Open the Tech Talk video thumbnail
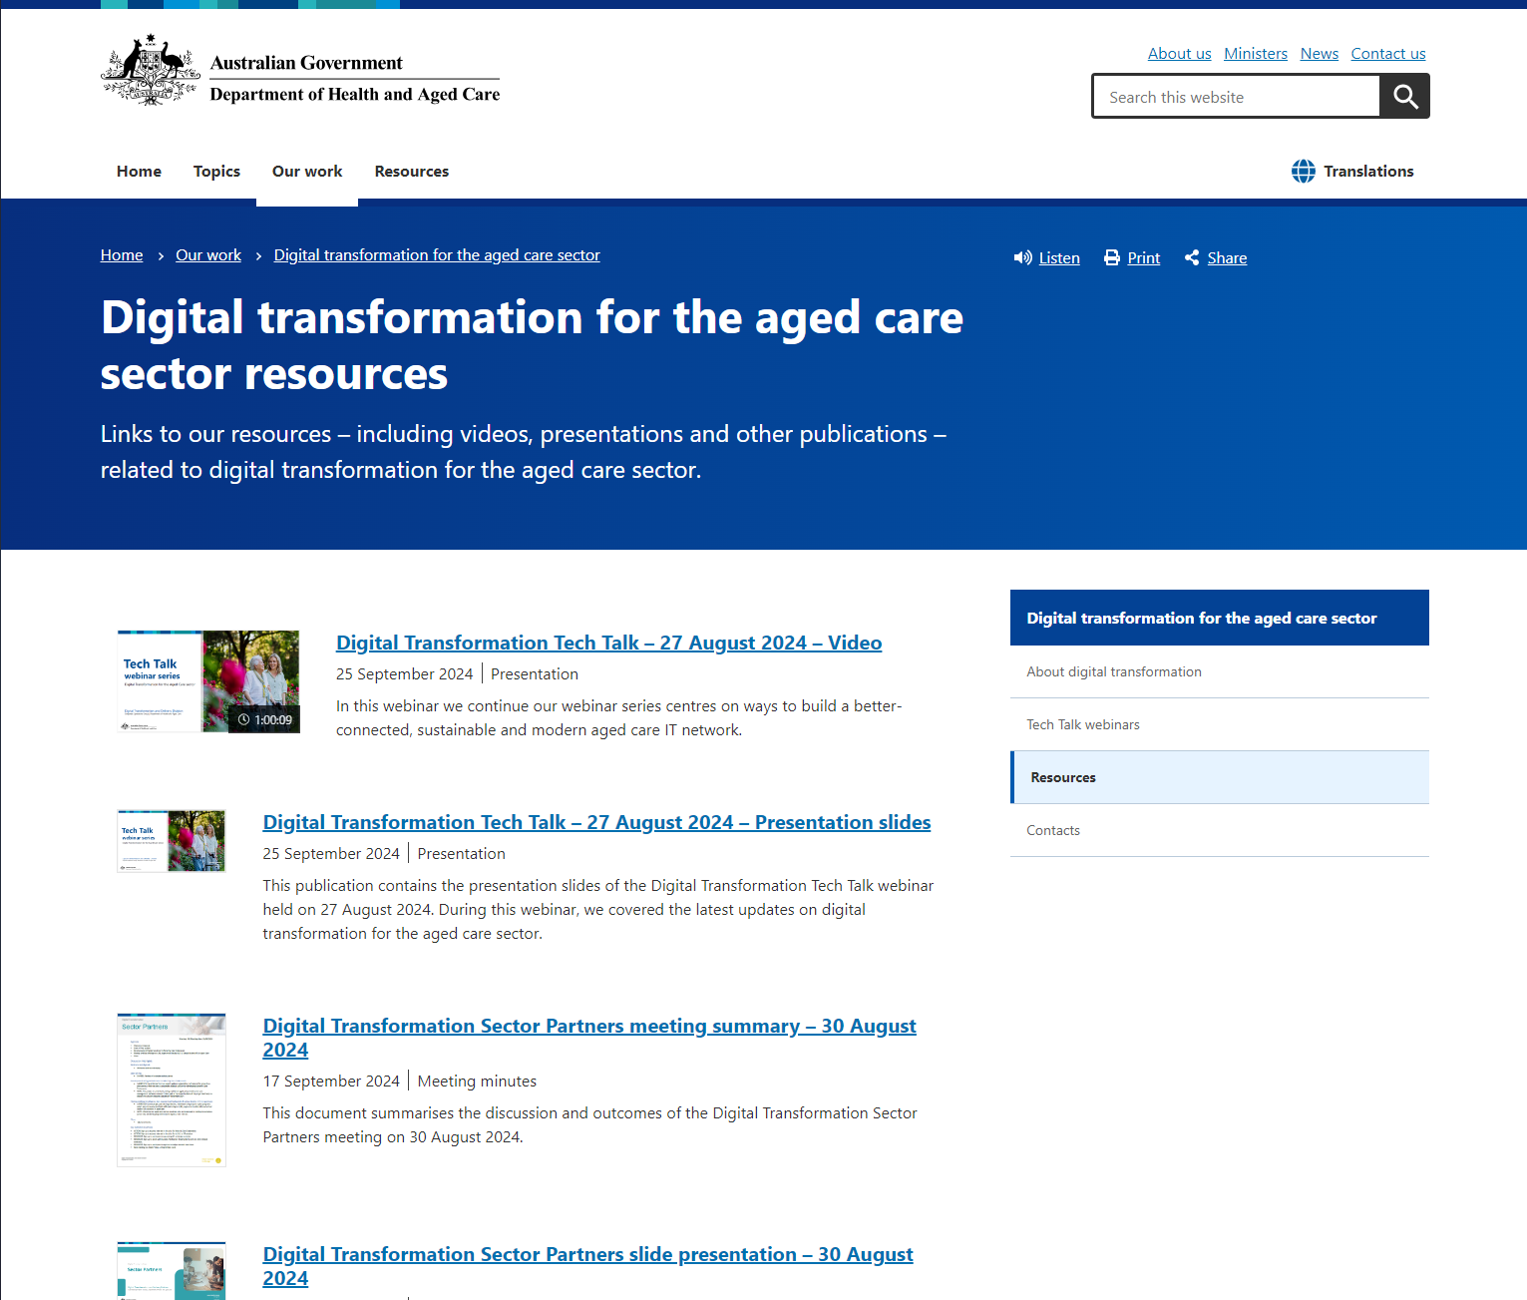 (208, 682)
